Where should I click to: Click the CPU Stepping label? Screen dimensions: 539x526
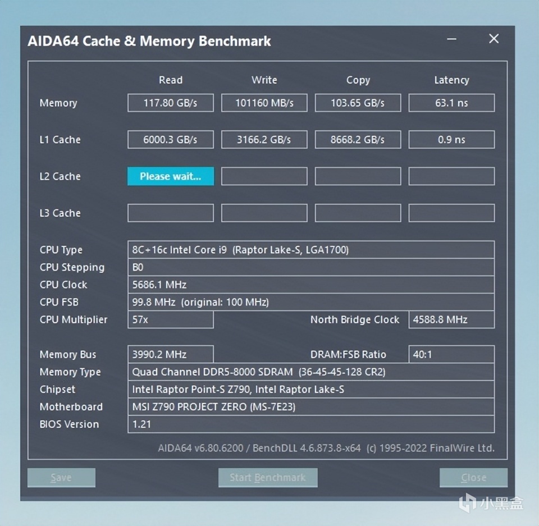coord(72,267)
